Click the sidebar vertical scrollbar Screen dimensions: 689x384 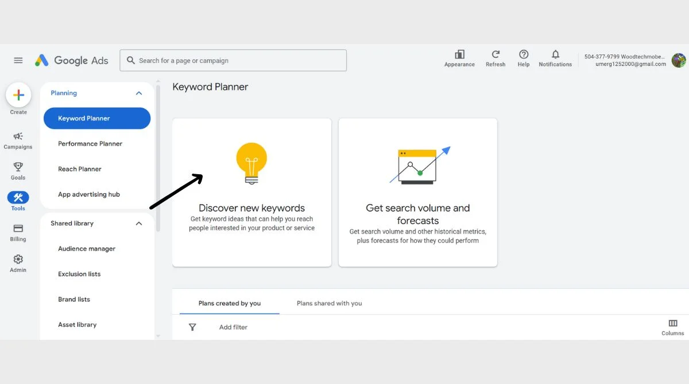(x=158, y=159)
